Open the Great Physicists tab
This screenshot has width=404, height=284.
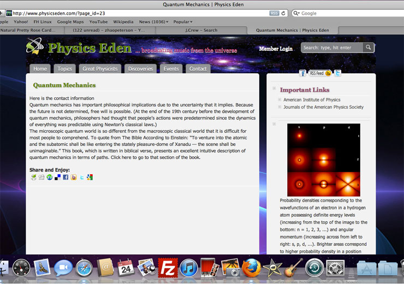pos(100,69)
